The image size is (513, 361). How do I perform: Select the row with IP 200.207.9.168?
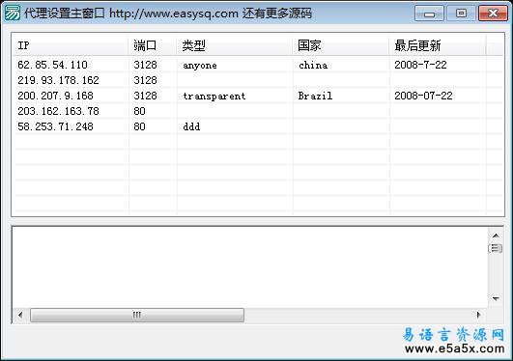pyautogui.click(x=258, y=96)
